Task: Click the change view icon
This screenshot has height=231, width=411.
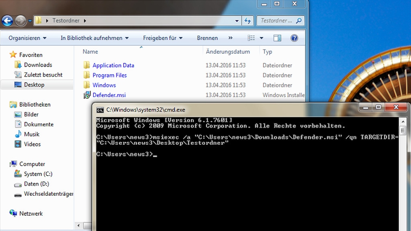Action: point(251,38)
